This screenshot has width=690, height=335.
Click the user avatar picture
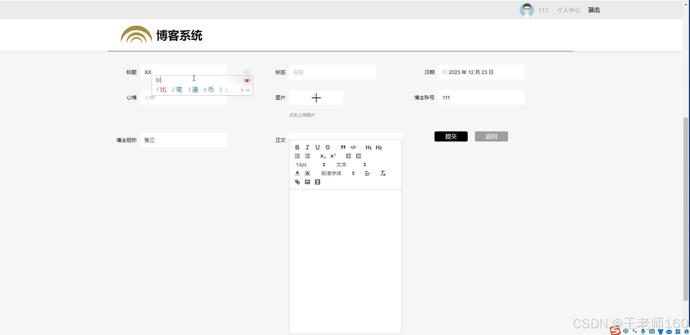(x=527, y=10)
